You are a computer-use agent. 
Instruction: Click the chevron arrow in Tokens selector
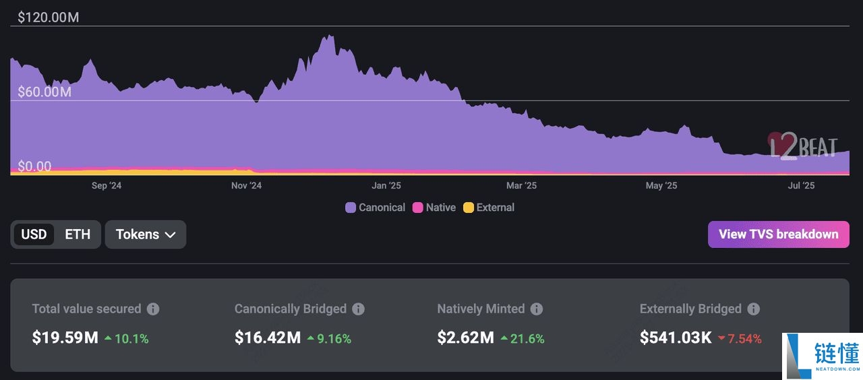tap(171, 234)
